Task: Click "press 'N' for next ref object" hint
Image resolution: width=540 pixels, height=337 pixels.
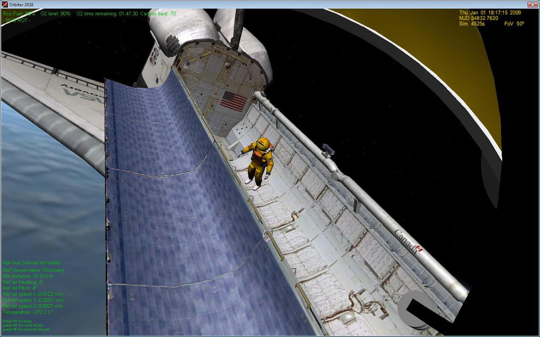Action: (x=26, y=329)
